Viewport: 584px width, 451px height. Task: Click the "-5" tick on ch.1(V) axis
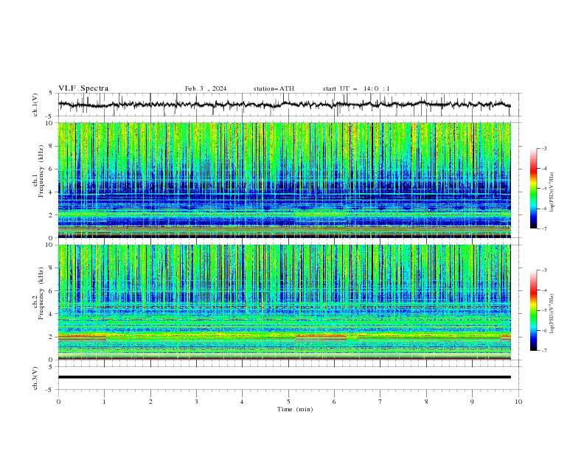click(x=49, y=116)
